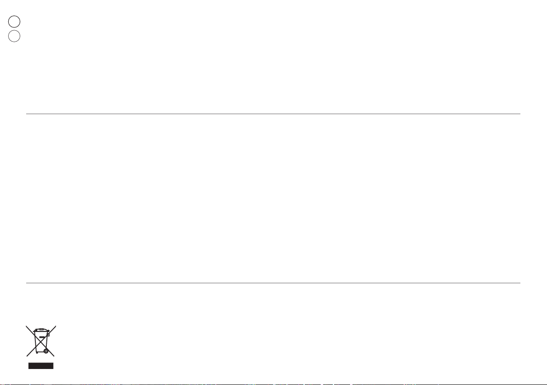Screen dimensions: 547x385
Task: Click the wheel of the wheelie bin
Action: [46, 351]
